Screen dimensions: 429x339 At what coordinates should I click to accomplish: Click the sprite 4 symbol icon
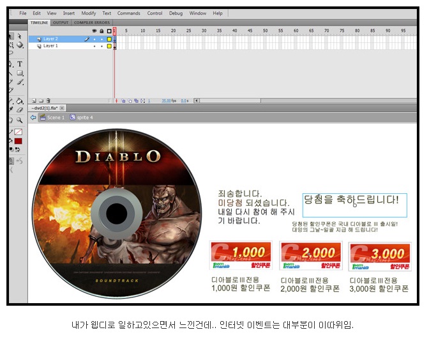[x=73, y=117]
